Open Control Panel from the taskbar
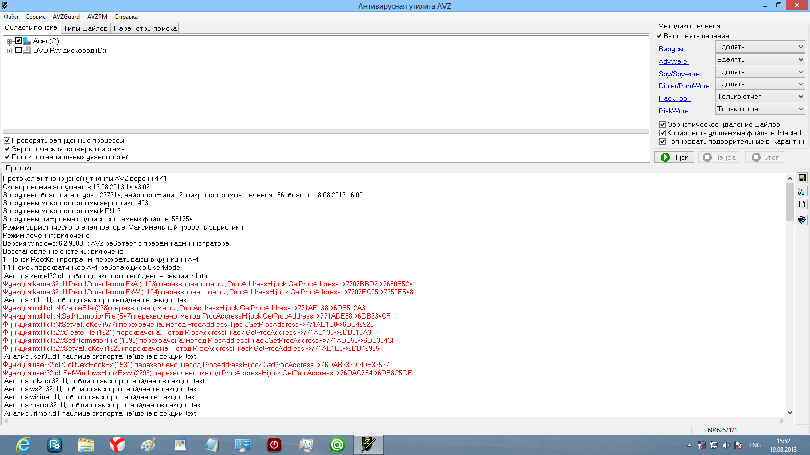 243,445
